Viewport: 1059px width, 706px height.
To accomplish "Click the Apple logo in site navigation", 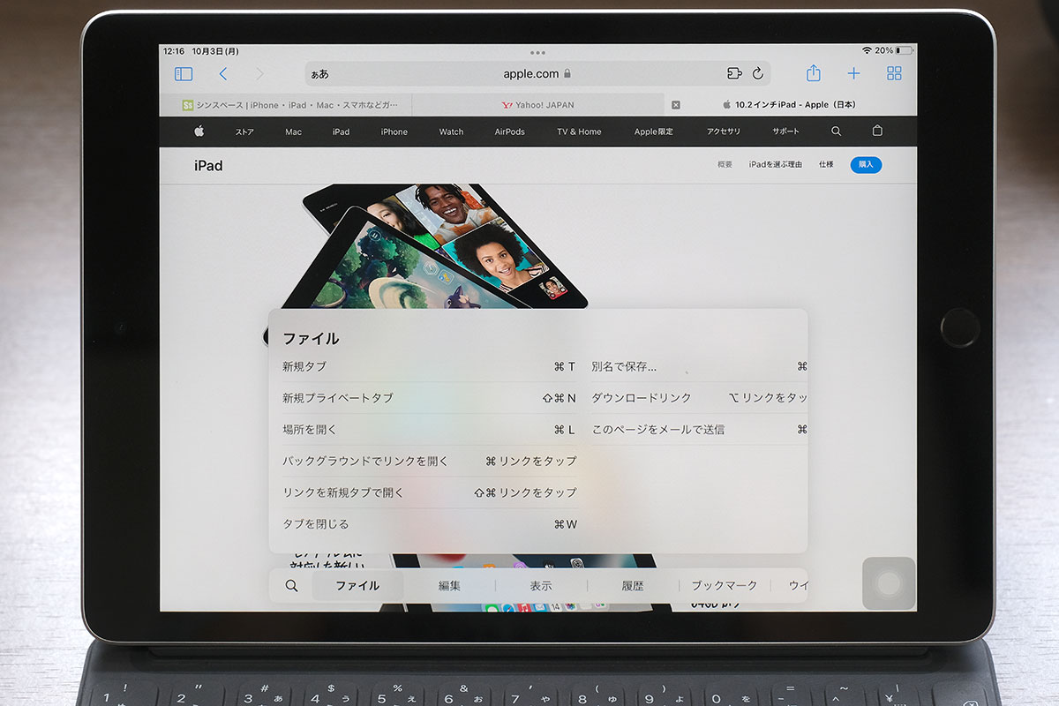I will coord(199,131).
